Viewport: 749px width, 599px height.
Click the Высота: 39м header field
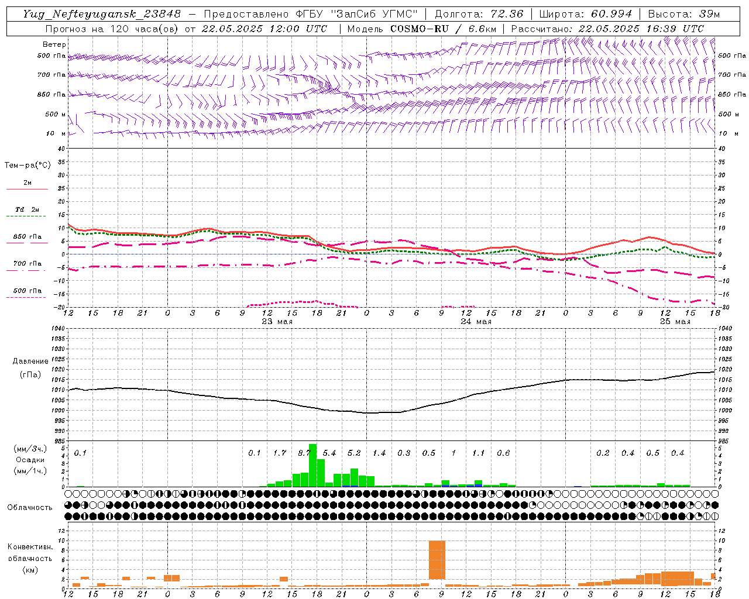click(683, 14)
